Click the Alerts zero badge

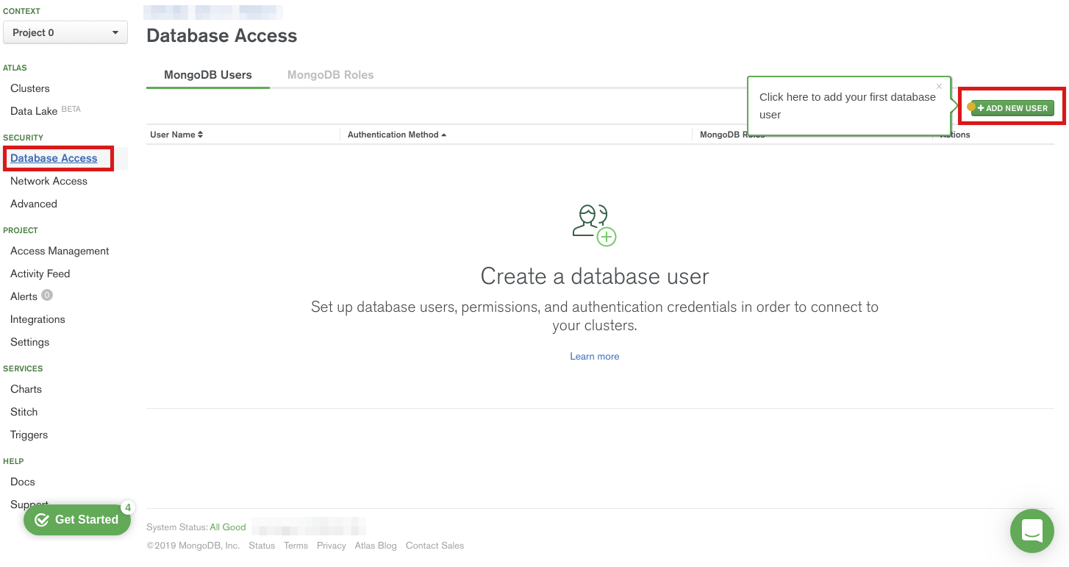47,296
